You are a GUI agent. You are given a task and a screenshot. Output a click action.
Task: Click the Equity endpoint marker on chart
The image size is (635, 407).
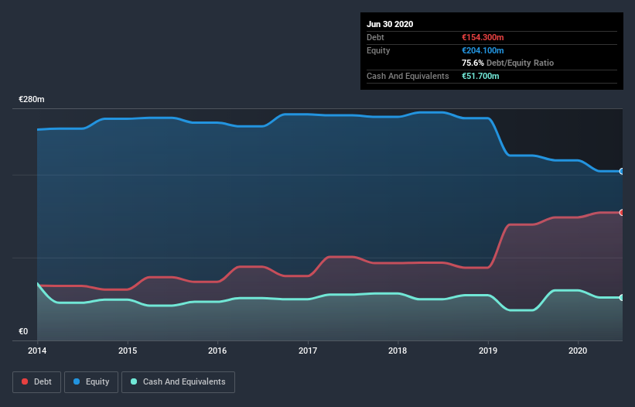point(622,171)
